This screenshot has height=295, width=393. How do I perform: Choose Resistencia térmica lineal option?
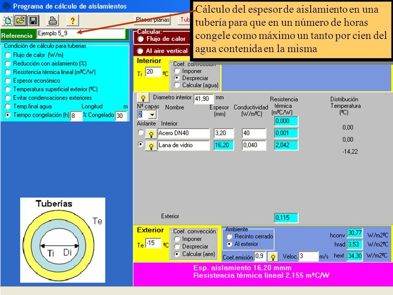8,72
